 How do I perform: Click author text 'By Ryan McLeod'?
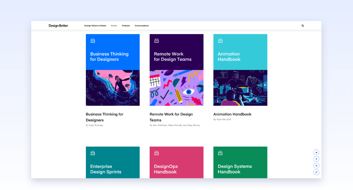pyautogui.click(x=222, y=120)
